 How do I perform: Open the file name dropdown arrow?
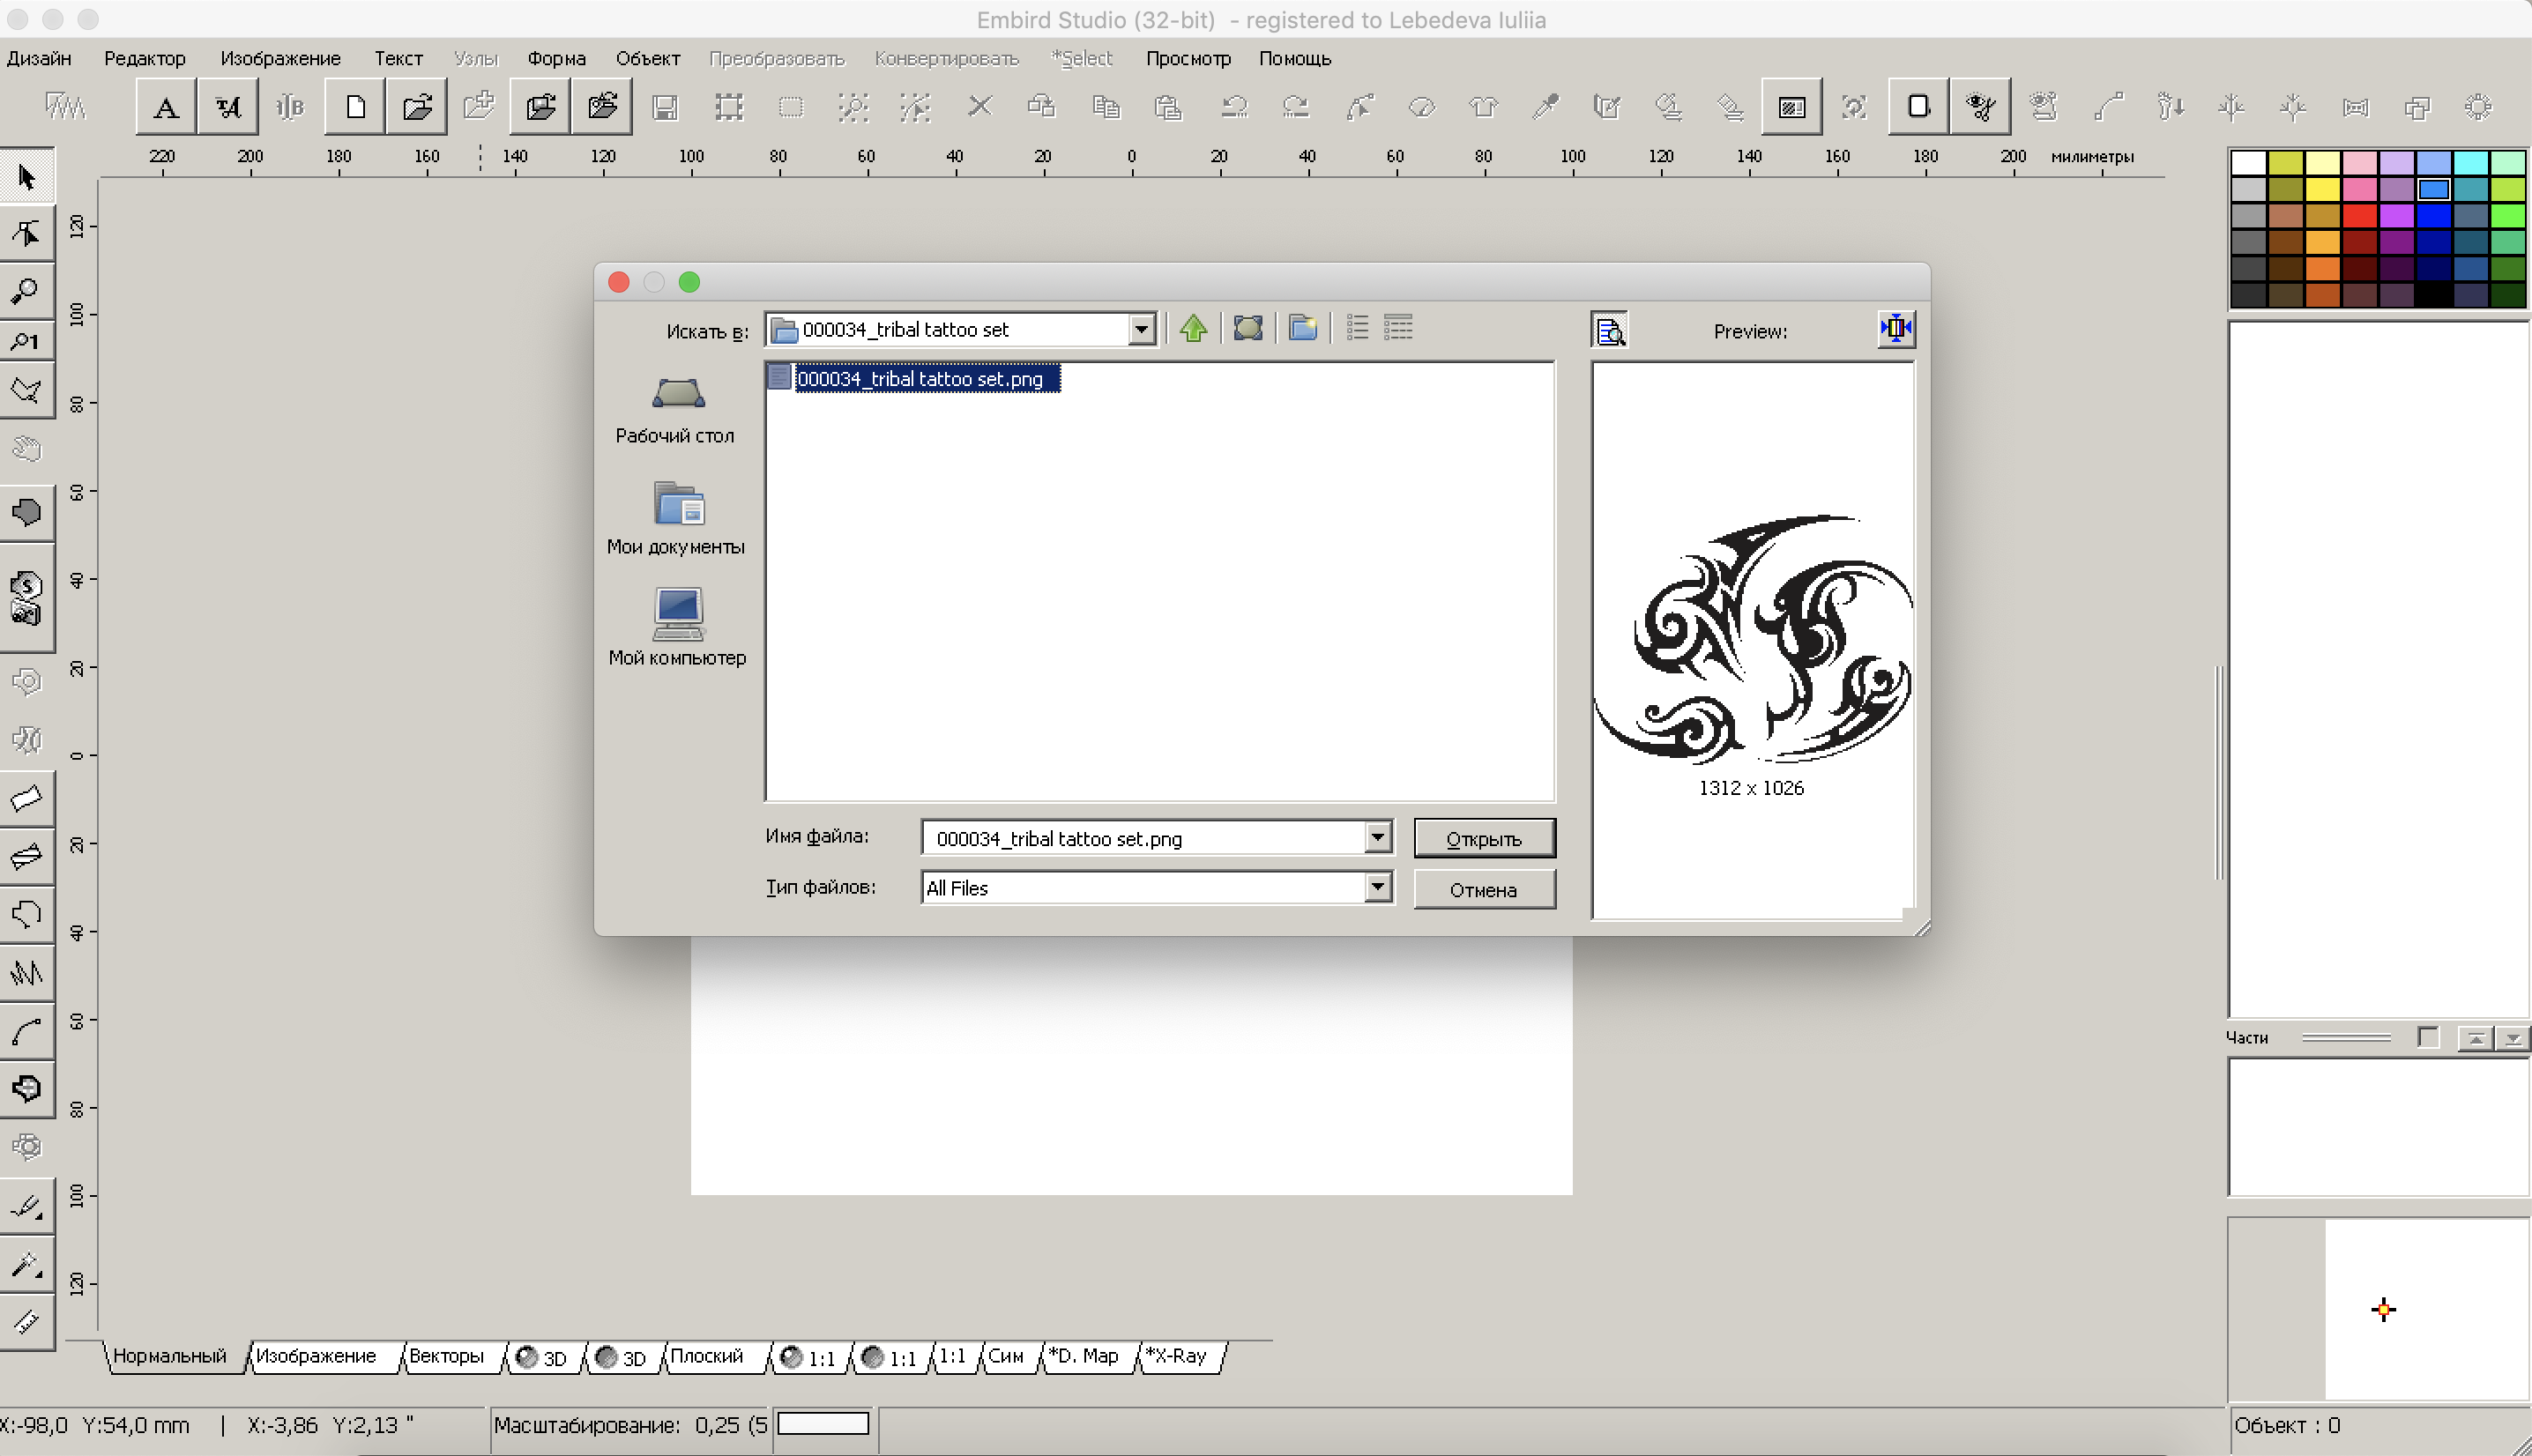1377,837
